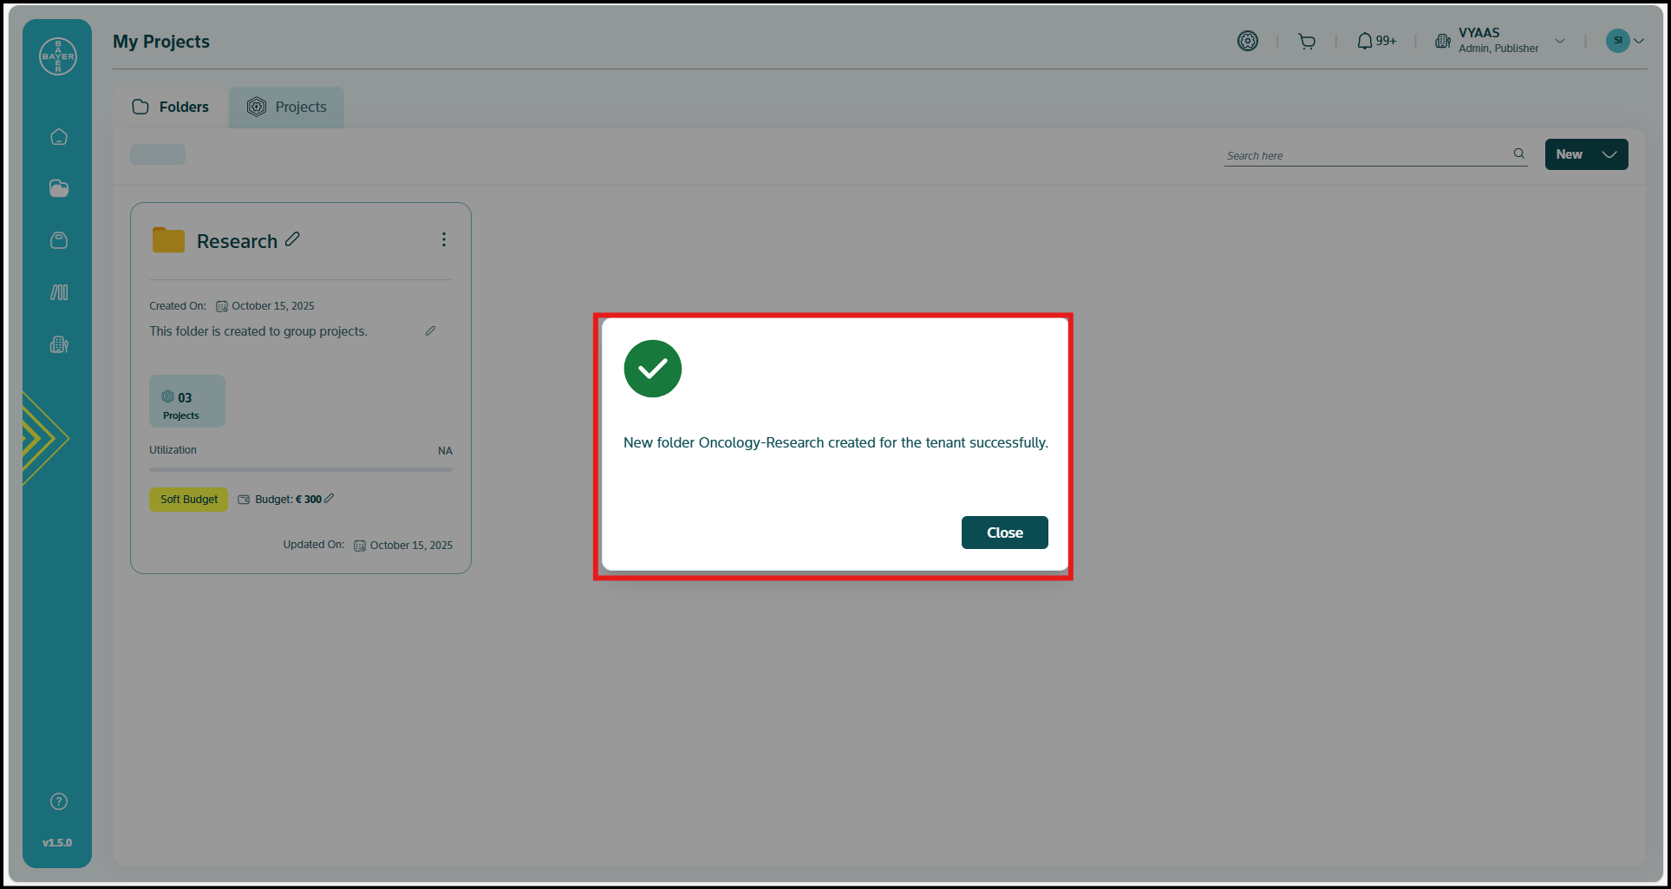Switch to the Projects tab

(287, 107)
